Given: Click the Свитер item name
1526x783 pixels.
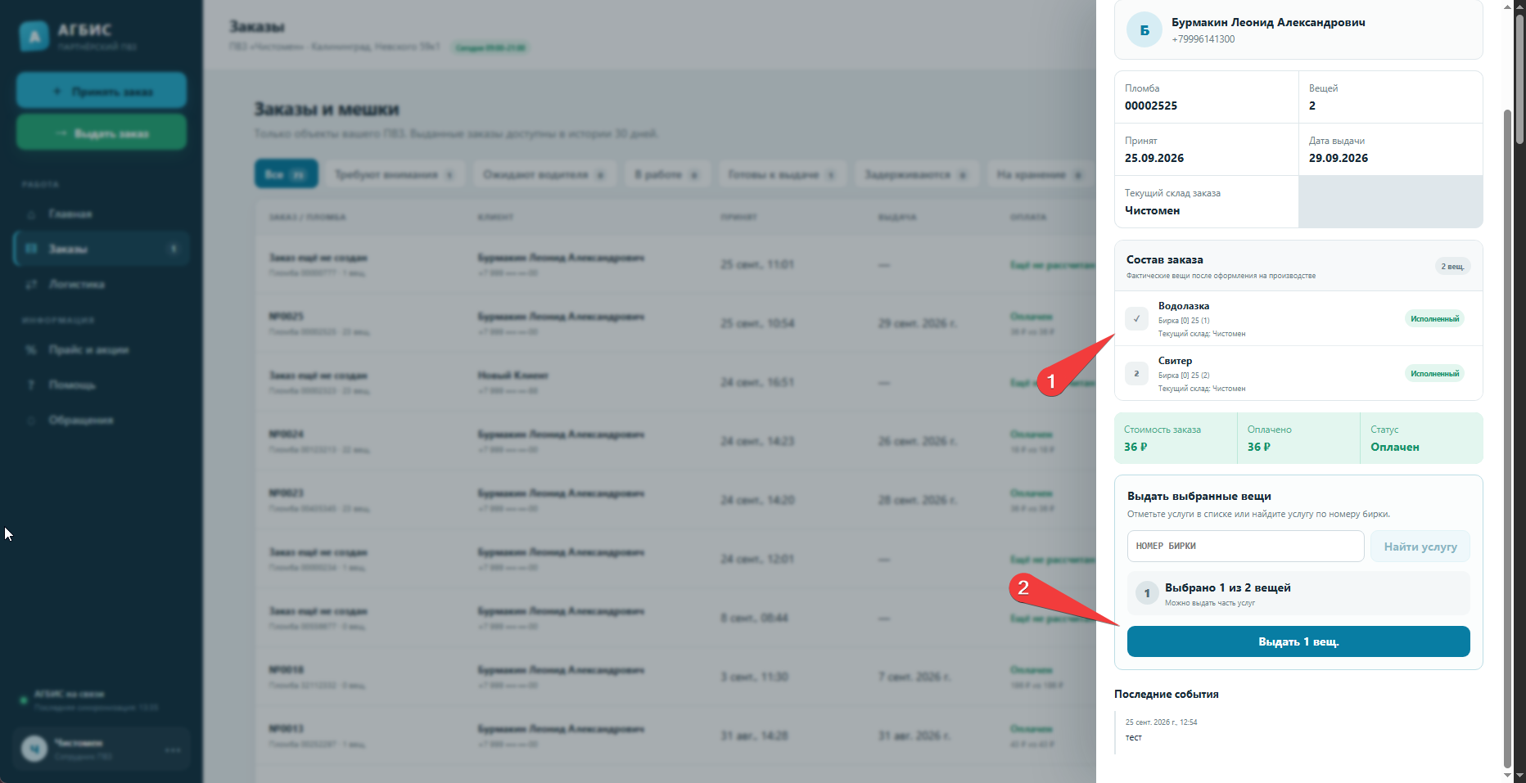Looking at the screenshot, I should (x=1175, y=361).
